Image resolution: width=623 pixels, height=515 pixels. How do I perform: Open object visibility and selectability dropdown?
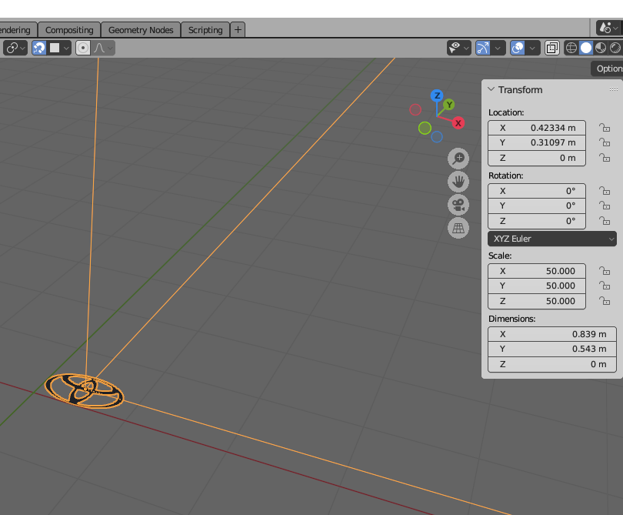point(459,48)
